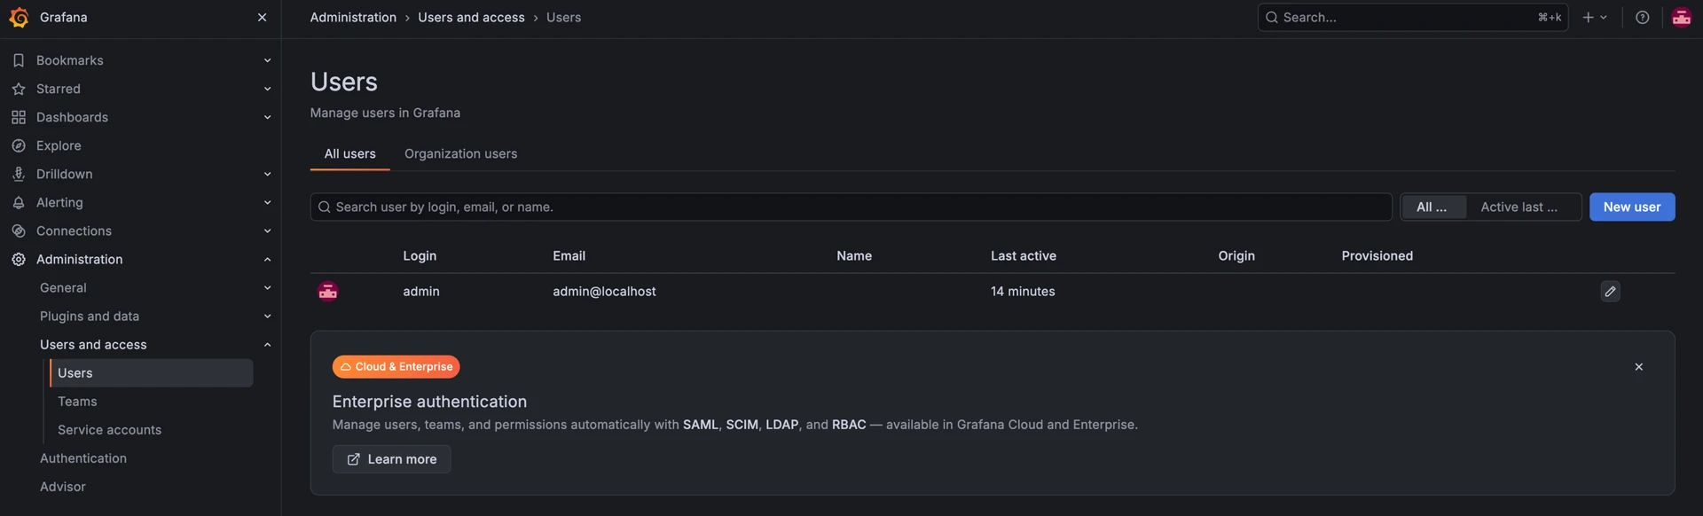Edit the admin user with pencil icon
1703x516 pixels.
click(1610, 291)
